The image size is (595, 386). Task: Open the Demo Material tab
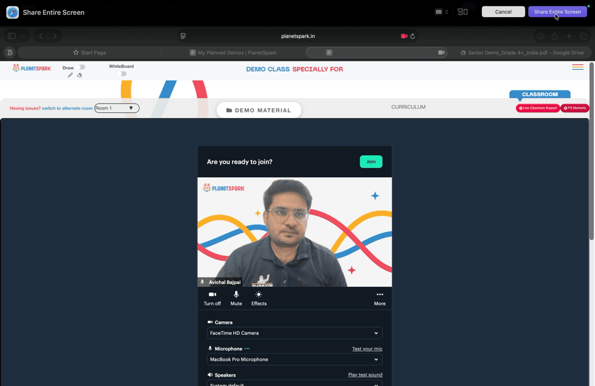259,110
